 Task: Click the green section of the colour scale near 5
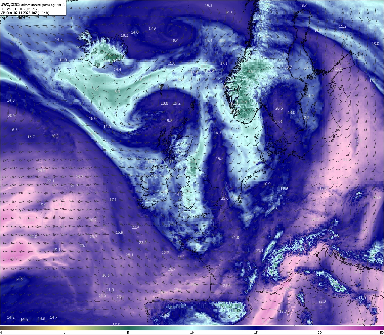(128, 328)
